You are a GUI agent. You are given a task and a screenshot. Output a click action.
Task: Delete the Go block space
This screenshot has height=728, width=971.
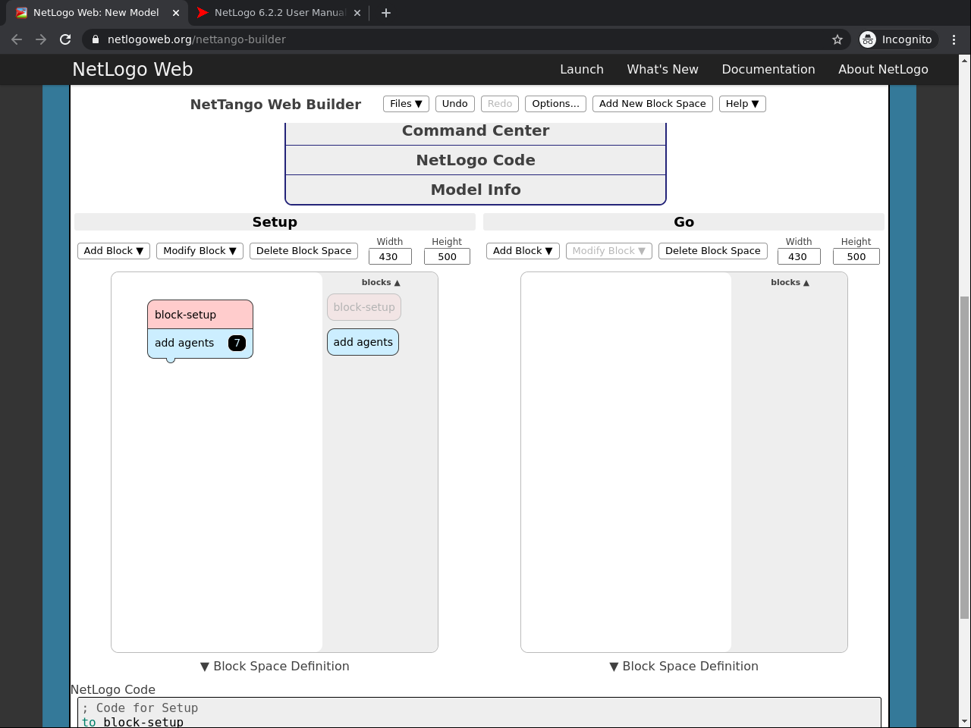[713, 251]
